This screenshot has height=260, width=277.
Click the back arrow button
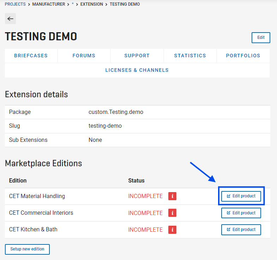click(x=10, y=19)
